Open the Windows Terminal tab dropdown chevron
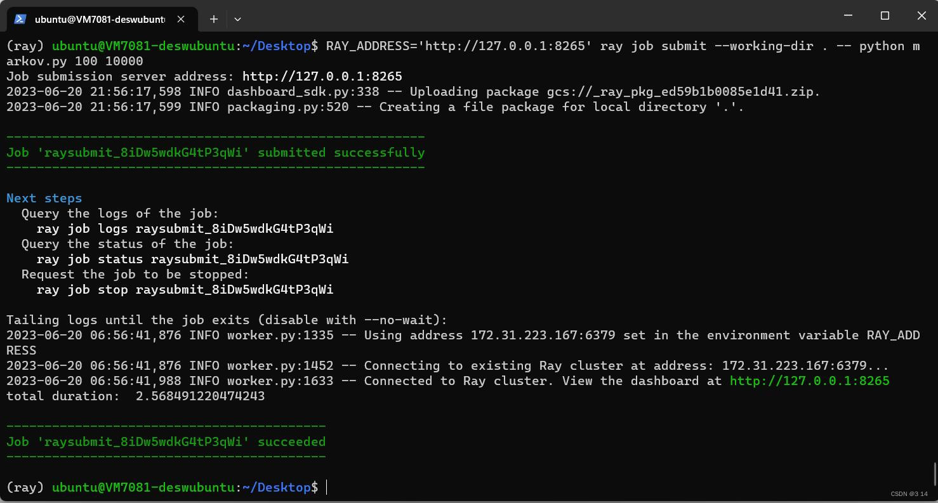This screenshot has height=503, width=938. [237, 20]
